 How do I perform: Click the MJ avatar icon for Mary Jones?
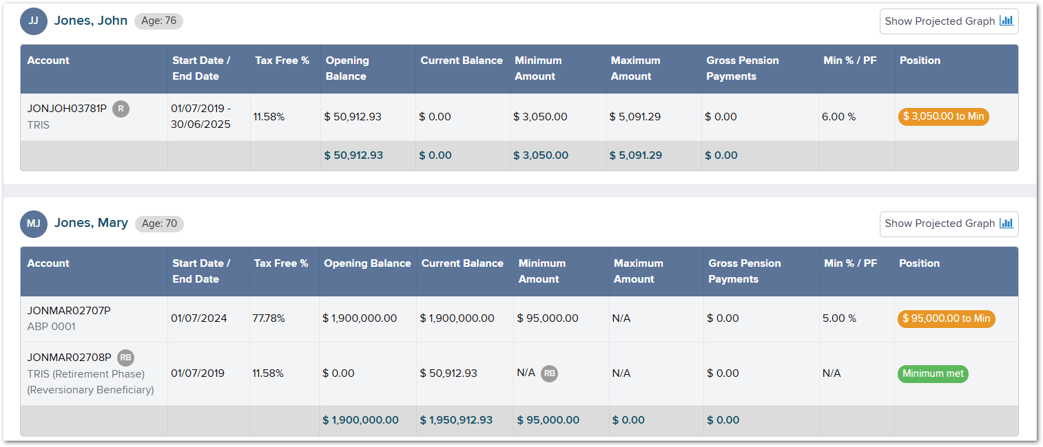tap(34, 223)
